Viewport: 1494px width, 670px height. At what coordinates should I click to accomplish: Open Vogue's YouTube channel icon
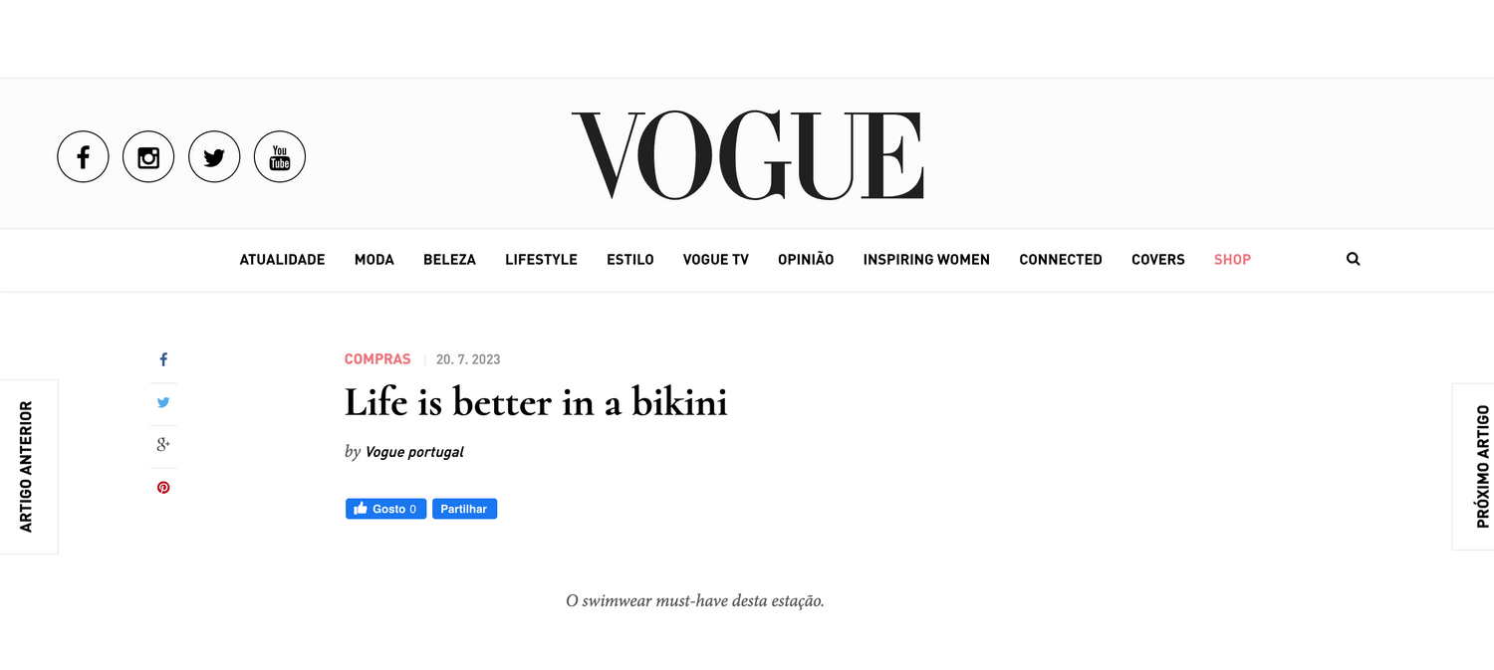tap(280, 157)
